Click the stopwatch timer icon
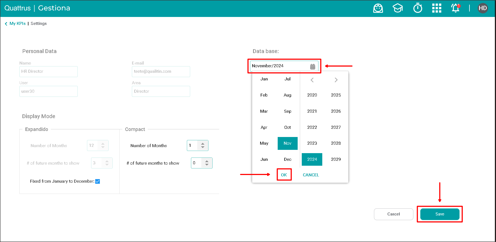496x242 pixels. point(417,8)
